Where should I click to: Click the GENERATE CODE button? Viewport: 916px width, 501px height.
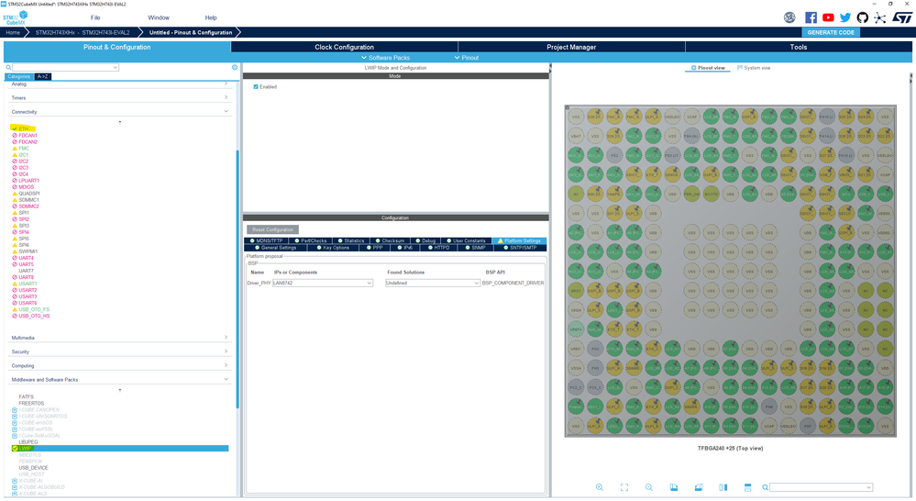coord(831,32)
